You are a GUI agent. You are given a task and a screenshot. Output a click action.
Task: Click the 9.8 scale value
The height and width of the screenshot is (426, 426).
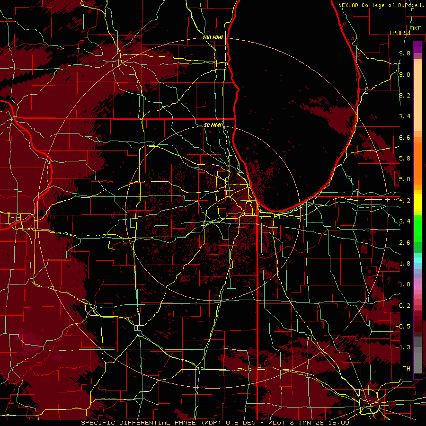click(405, 53)
